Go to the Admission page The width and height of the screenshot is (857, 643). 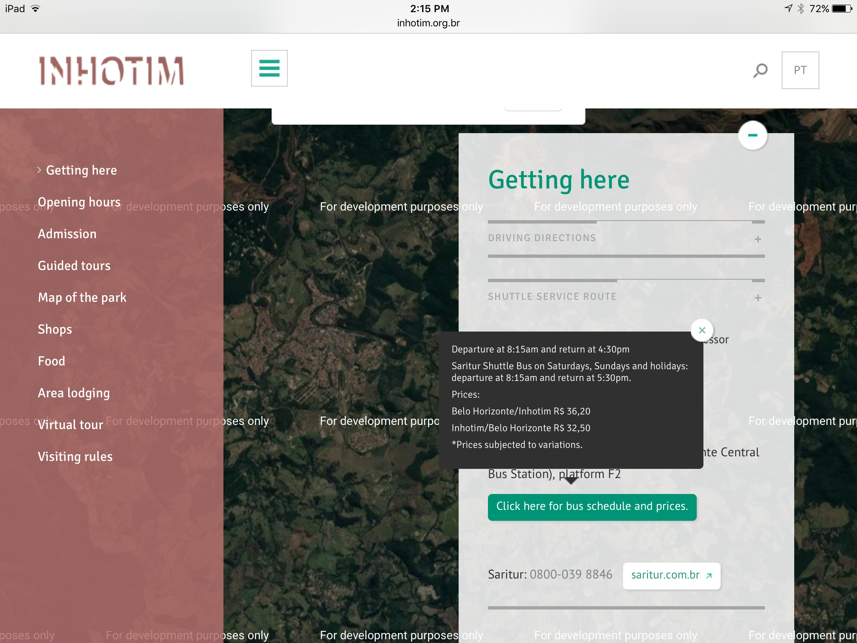[x=67, y=234]
